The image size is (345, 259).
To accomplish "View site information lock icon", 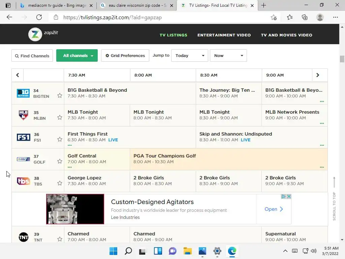I will [56, 17].
